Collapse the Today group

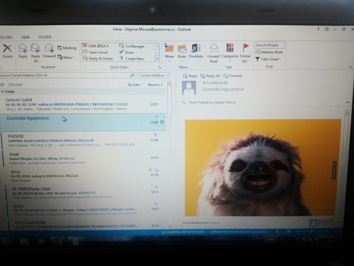point(2,91)
